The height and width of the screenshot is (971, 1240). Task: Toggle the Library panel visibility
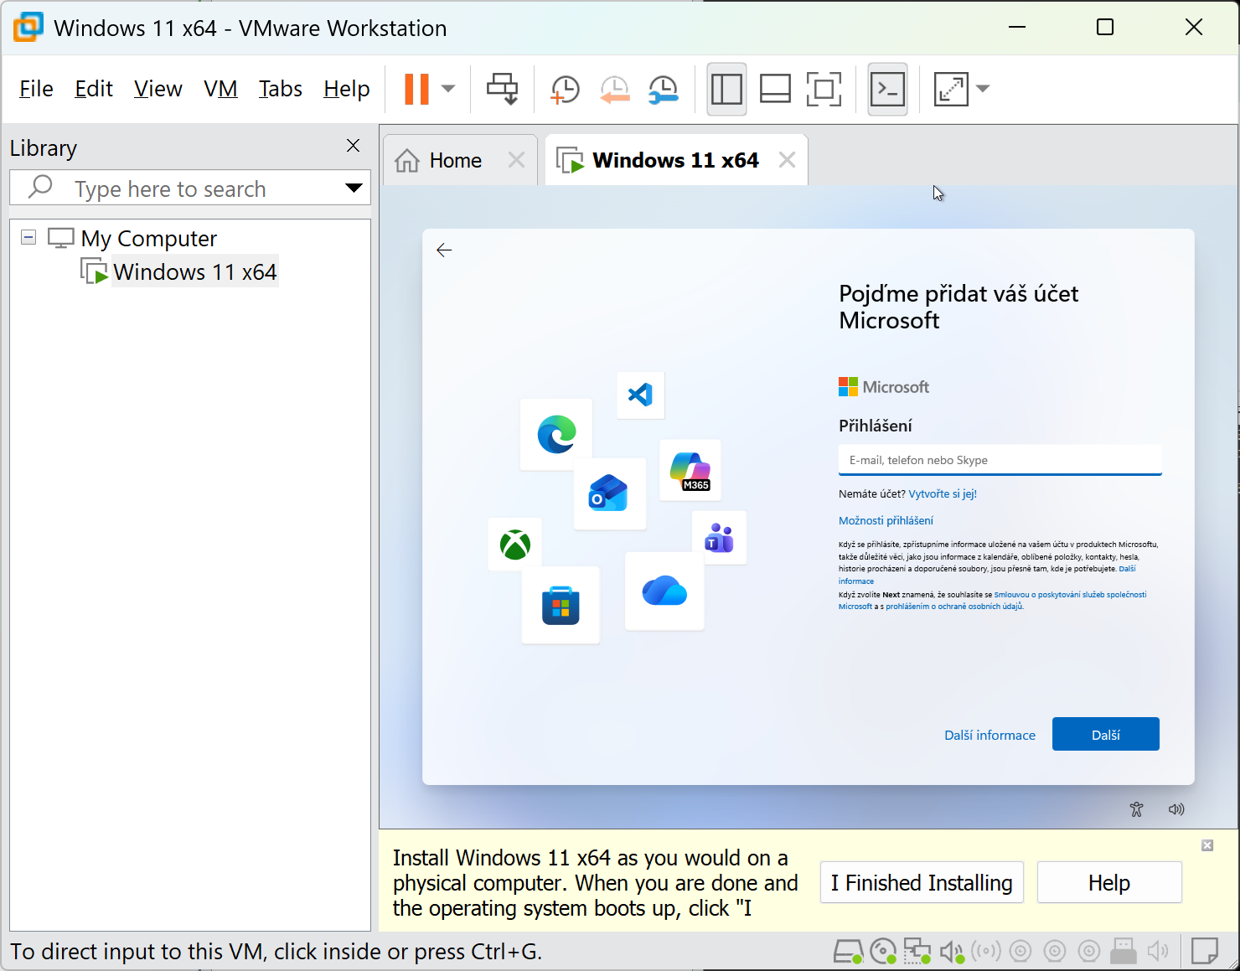click(x=726, y=88)
